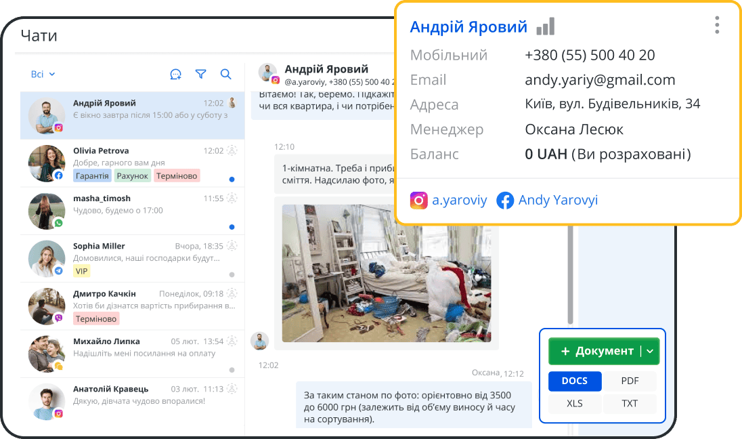Click the signal bars icon beside Андрій Яровий
The height and width of the screenshot is (439, 742).
[545, 27]
